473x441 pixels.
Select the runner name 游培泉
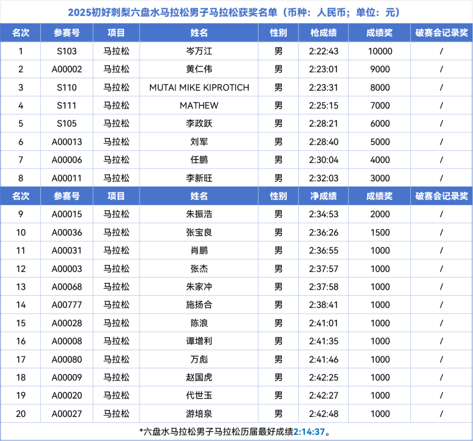pos(199,414)
